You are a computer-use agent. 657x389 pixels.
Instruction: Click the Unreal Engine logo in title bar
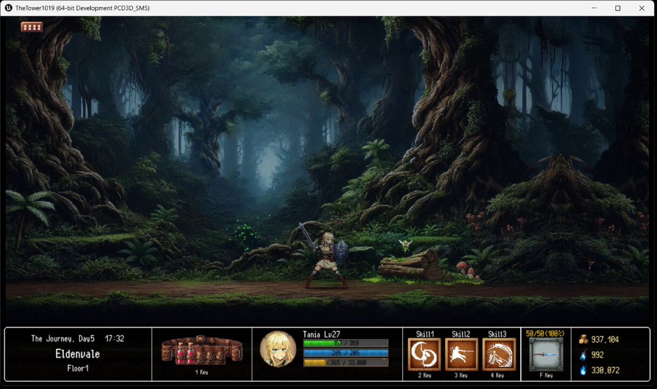pyautogui.click(x=8, y=8)
